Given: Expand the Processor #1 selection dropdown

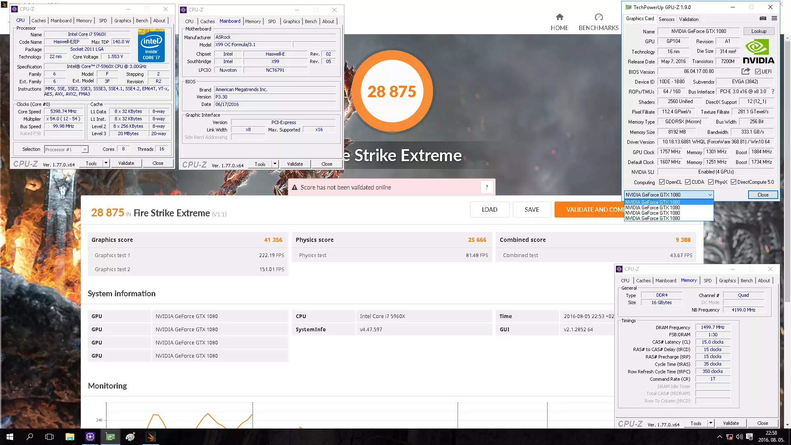Looking at the screenshot, I should [x=85, y=150].
